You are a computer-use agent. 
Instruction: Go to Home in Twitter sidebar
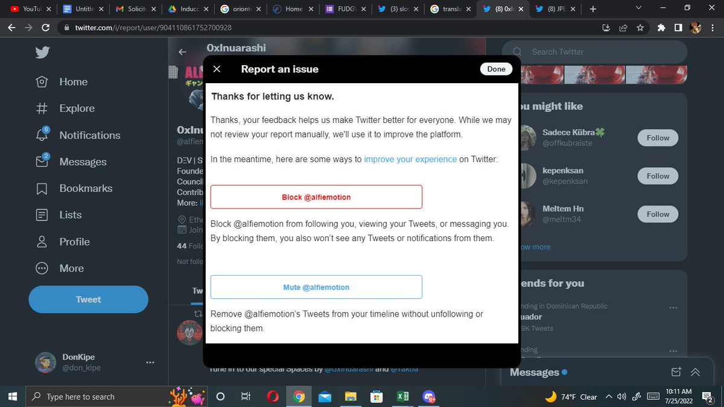click(62, 82)
